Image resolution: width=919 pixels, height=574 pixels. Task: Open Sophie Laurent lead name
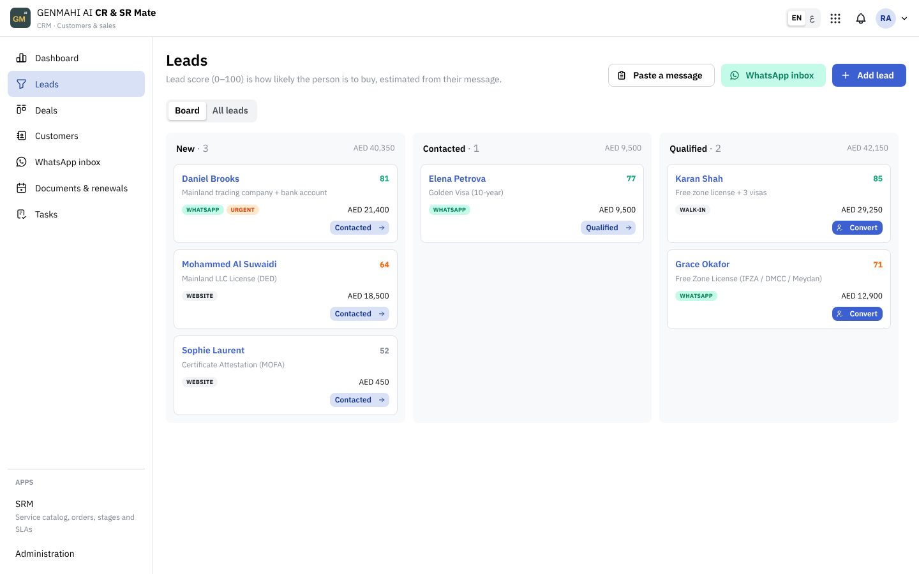(213, 350)
